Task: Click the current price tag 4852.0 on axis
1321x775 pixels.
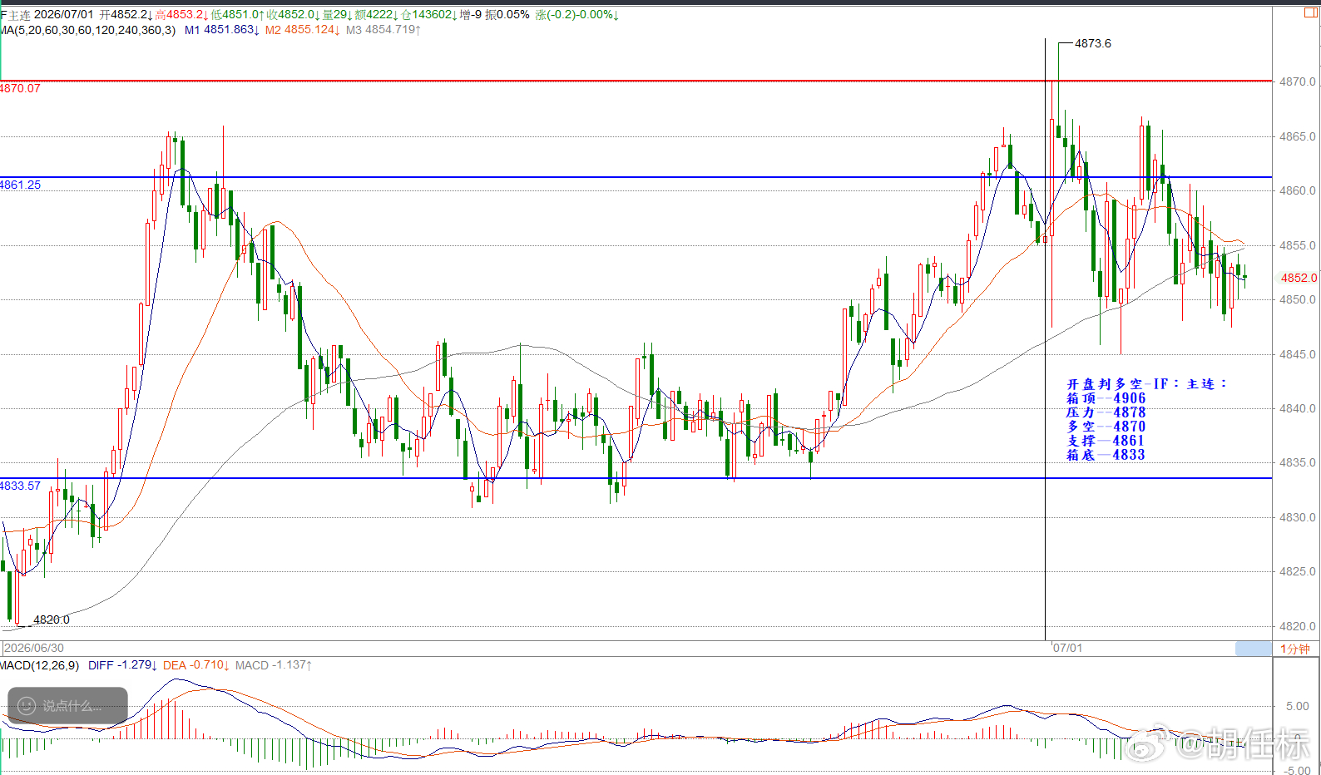Action: coord(1299,278)
